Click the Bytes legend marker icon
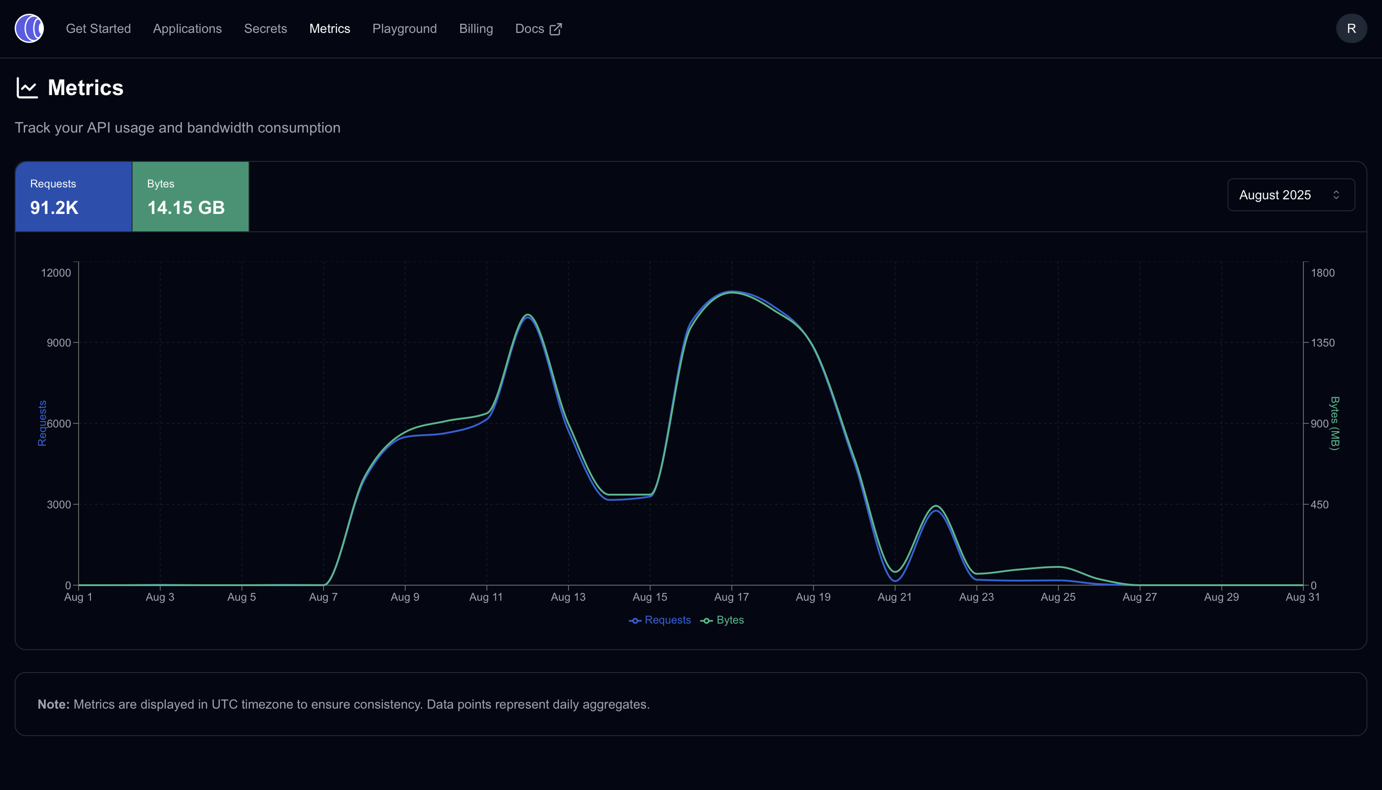Image resolution: width=1382 pixels, height=790 pixels. (x=706, y=621)
